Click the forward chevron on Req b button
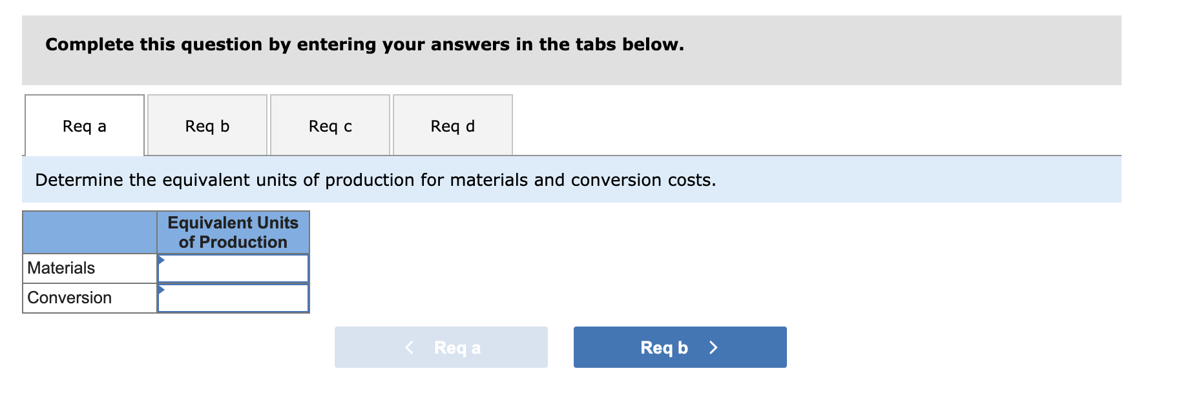The height and width of the screenshot is (413, 1203). (713, 347)
